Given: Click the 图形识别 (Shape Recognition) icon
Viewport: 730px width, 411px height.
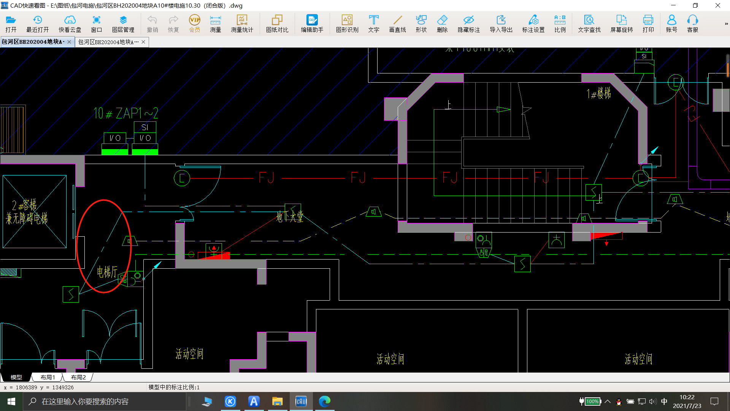Looking at the screenshot, I should click(348, 23).
